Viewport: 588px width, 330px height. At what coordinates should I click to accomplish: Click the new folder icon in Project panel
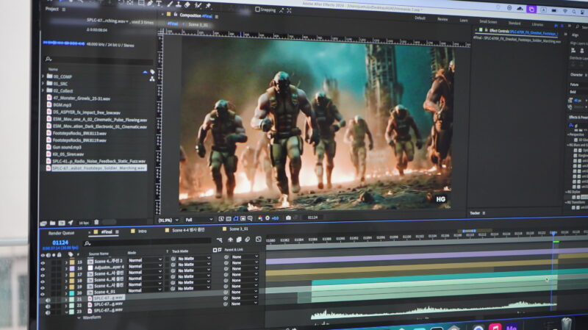(x=51, y=222)
